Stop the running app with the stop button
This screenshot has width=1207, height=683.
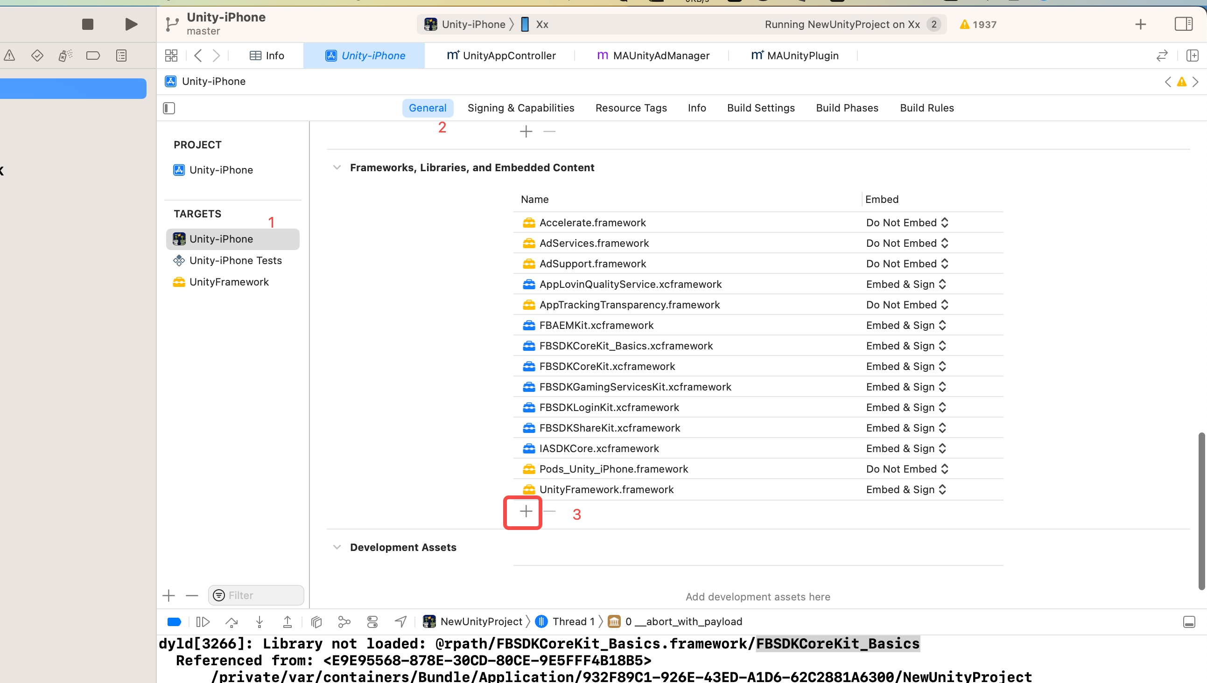tap(87, 24)
